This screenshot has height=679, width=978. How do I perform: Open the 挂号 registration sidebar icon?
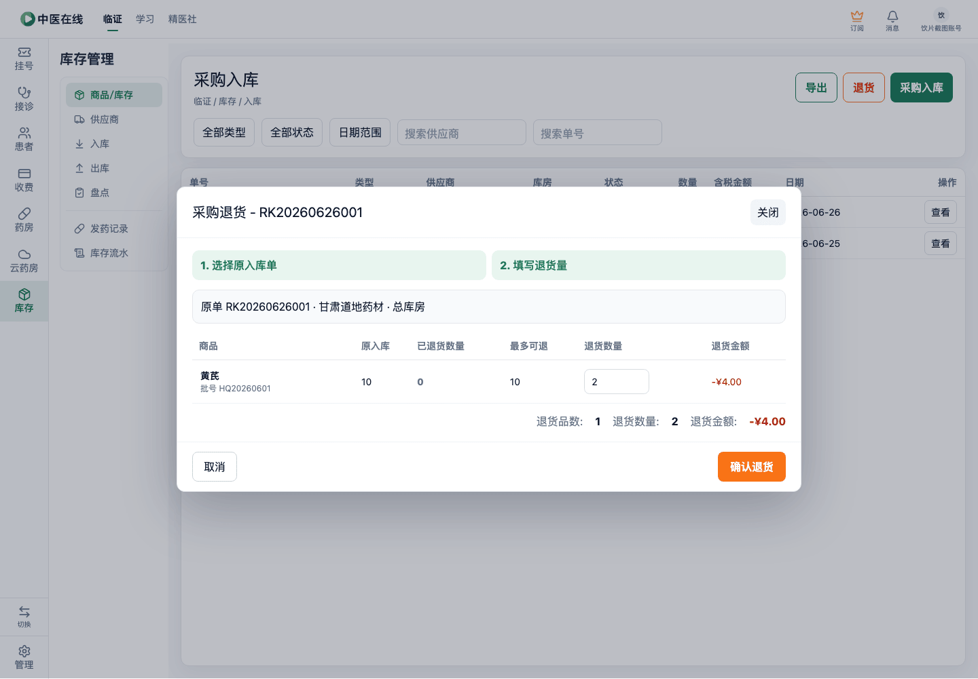[24, 59]
